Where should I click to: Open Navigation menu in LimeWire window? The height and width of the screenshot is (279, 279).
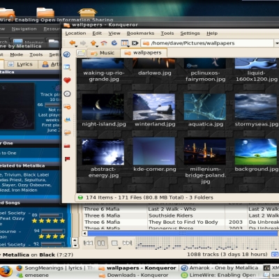coord(24,29)
